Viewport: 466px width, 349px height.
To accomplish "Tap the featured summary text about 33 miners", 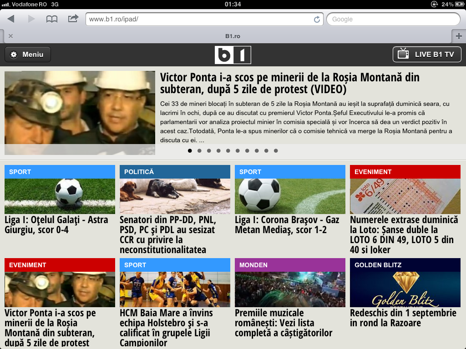I will tap(306, 122).
